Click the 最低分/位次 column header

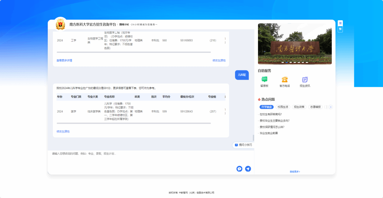187,97
